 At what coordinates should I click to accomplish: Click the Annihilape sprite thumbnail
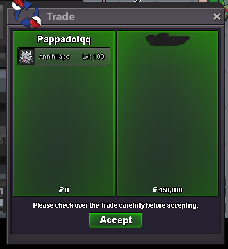tap(27, 57)
